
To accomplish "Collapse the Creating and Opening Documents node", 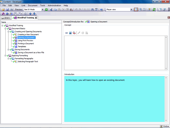I will click(8, 31).
